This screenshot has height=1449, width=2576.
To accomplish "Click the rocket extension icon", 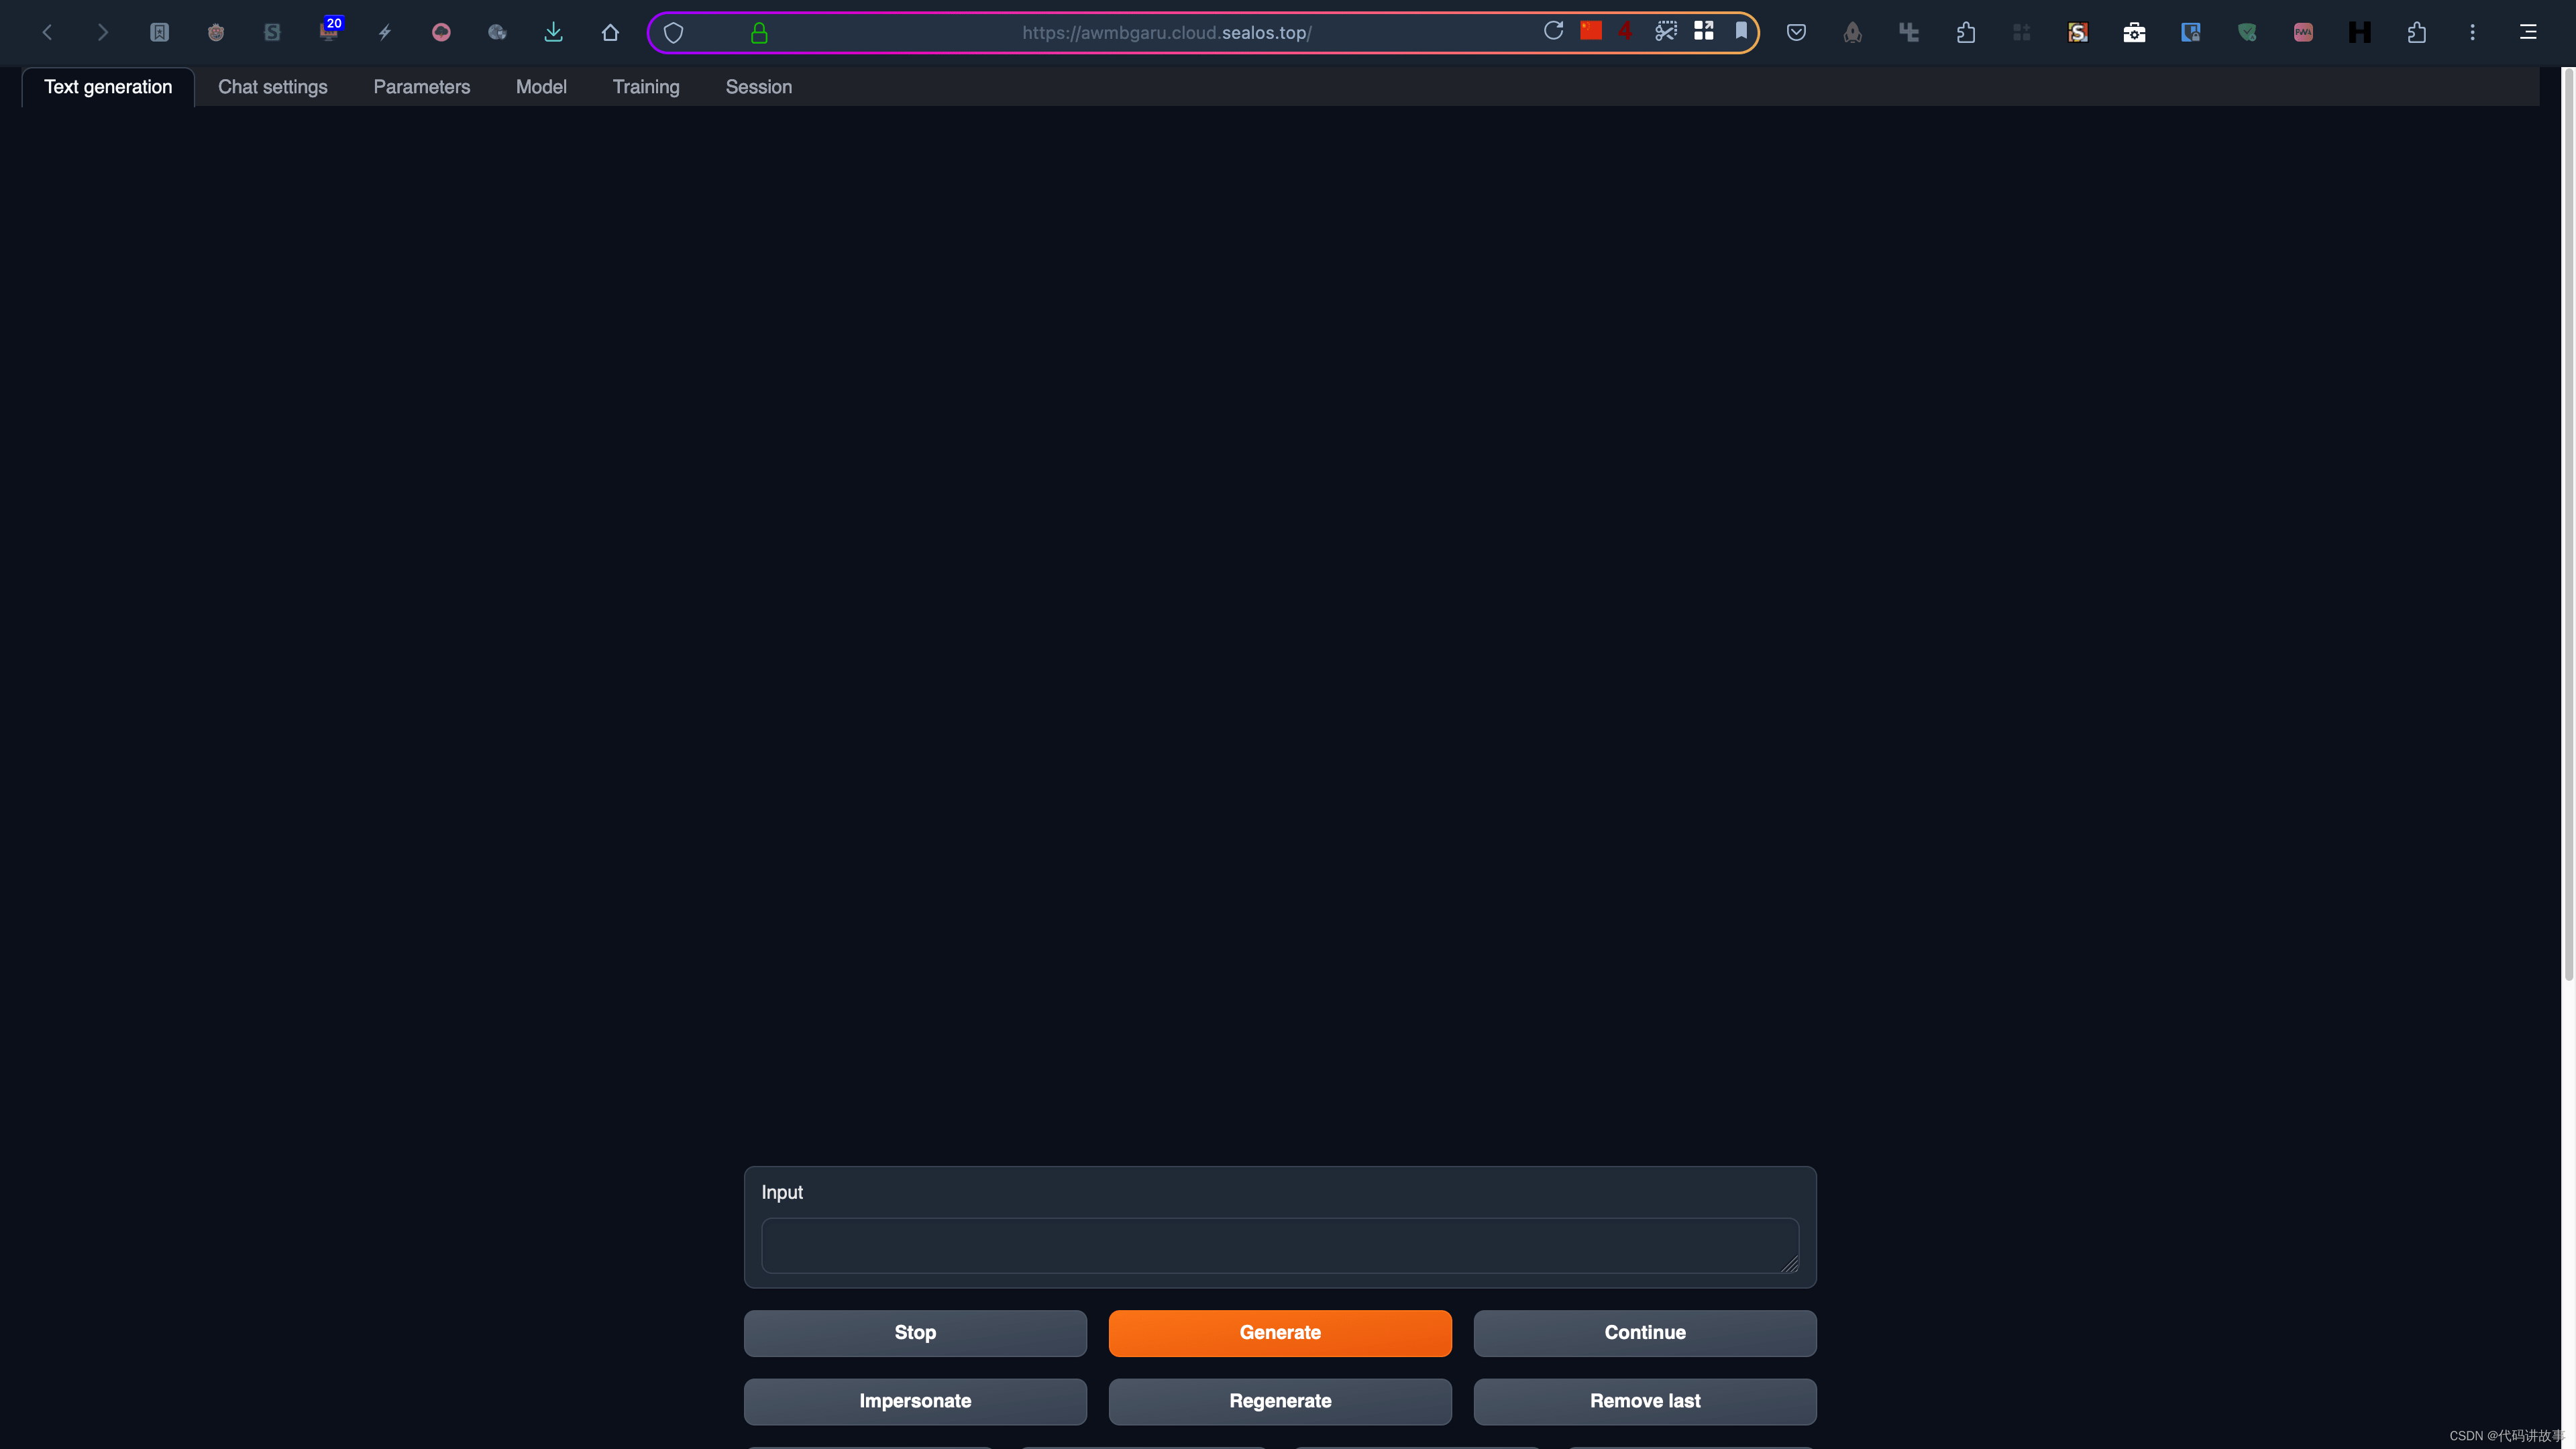I will click(1853, 33).
